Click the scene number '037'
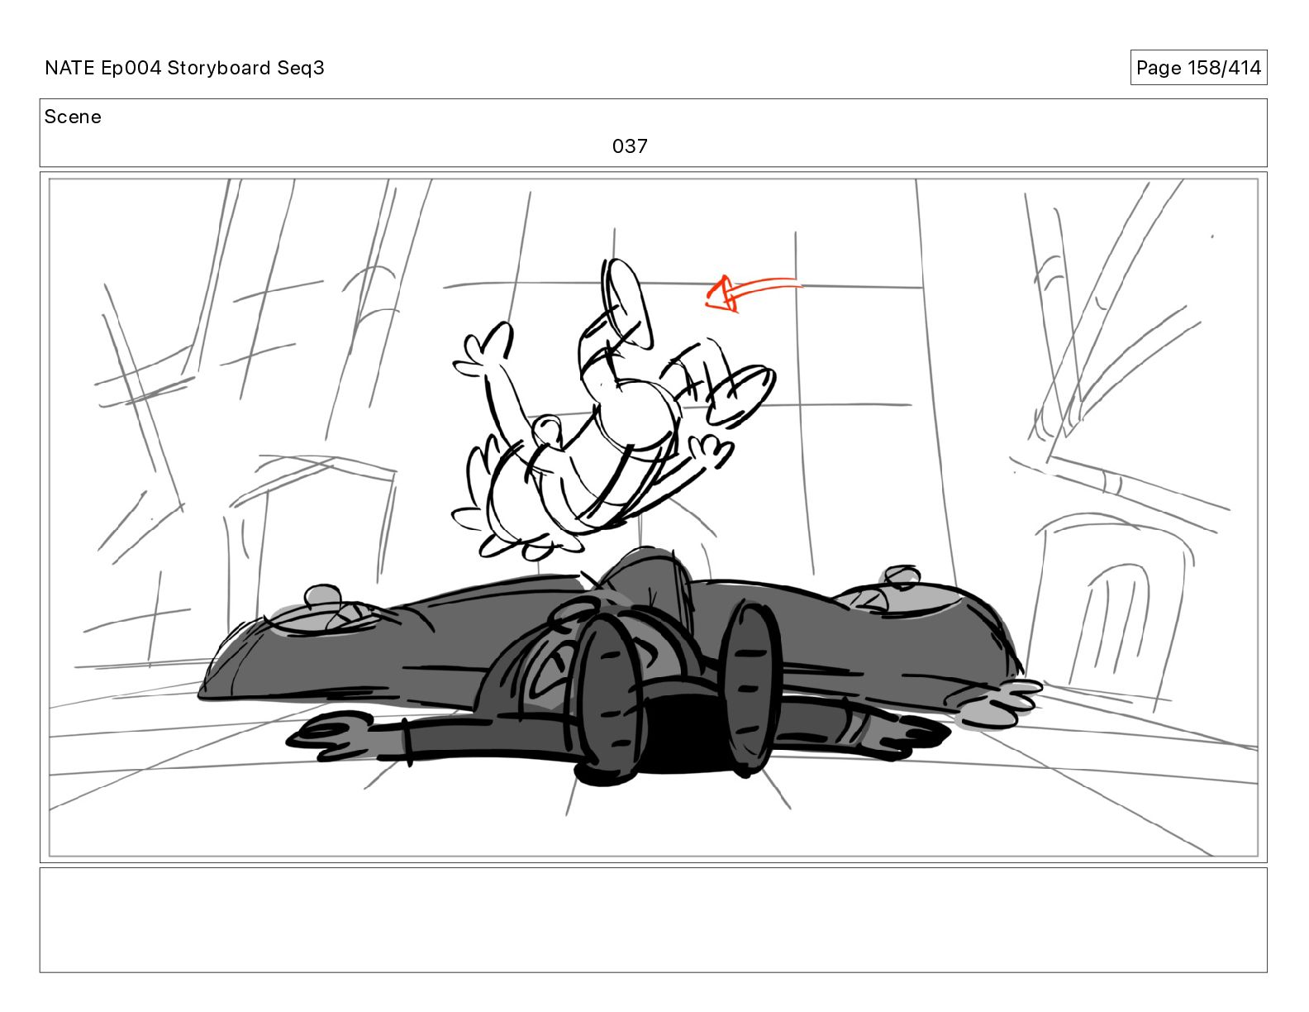Screen dimensions: 1309x1012 (630, 146)
